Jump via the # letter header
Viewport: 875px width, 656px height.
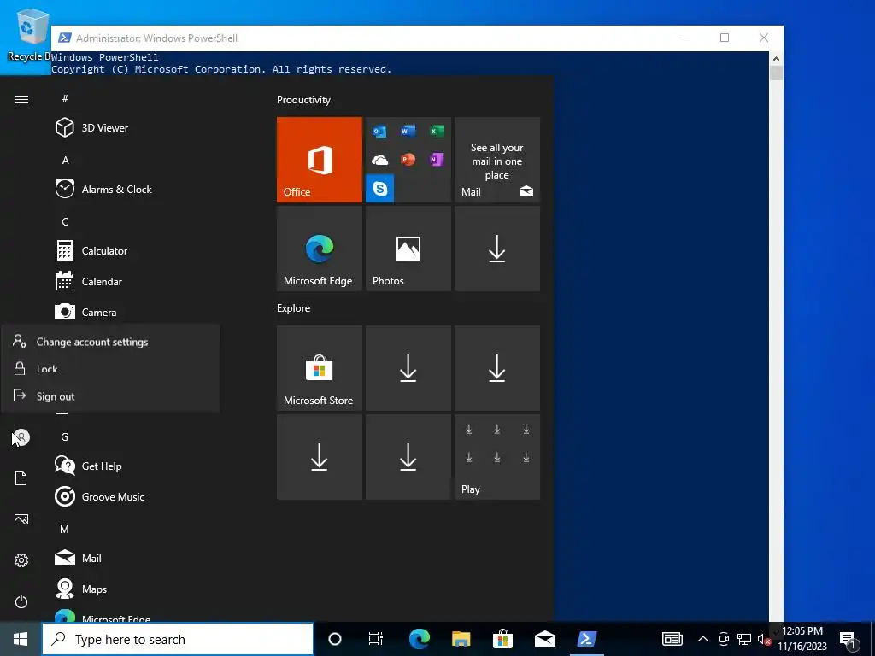[65, 98]
